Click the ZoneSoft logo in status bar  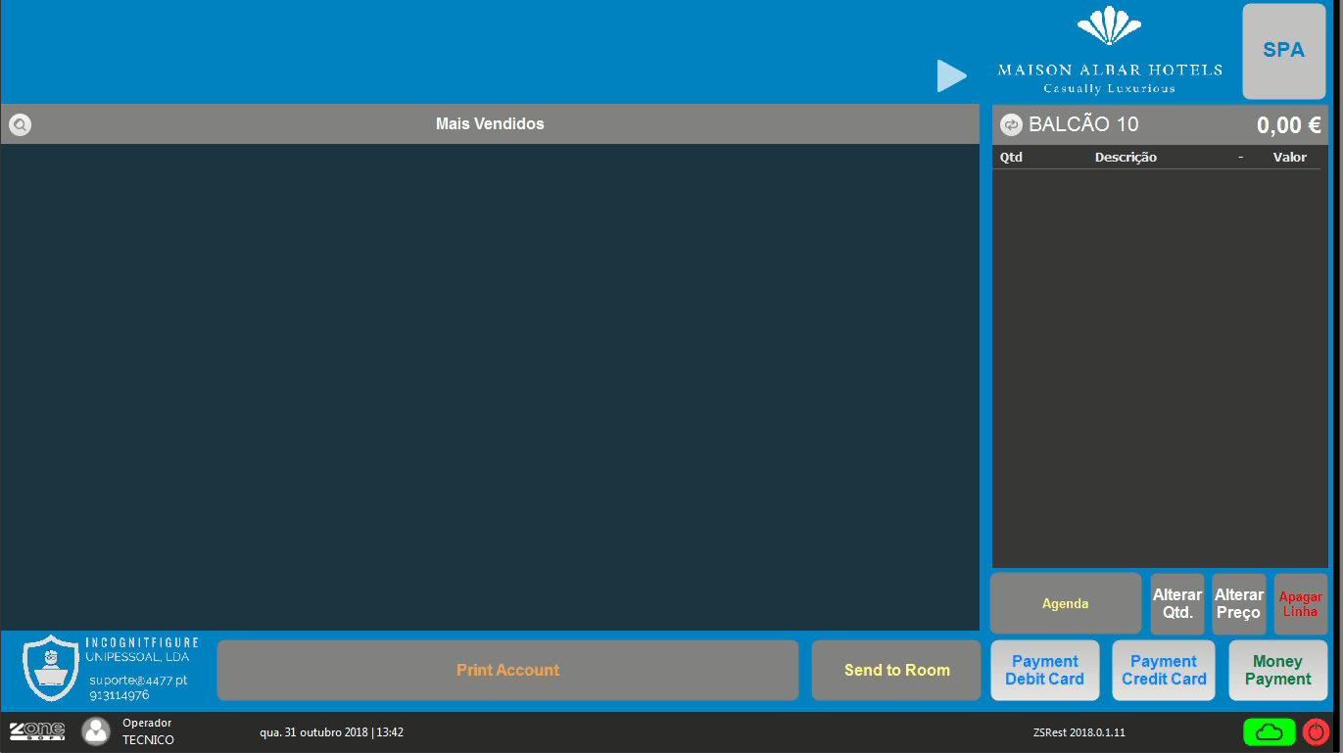pyautogui.click(x=37, y=731)
